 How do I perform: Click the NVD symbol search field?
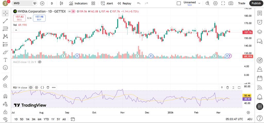(x=22, y=3)
